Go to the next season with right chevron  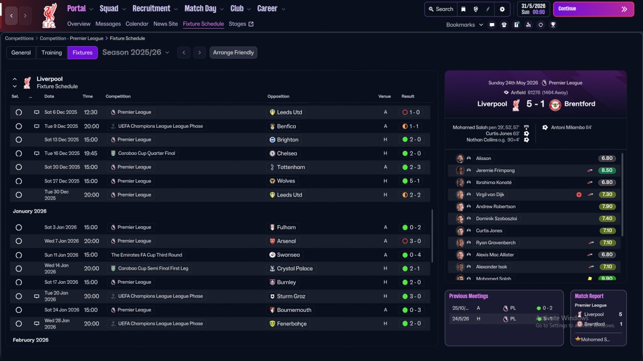coord(200,53)
